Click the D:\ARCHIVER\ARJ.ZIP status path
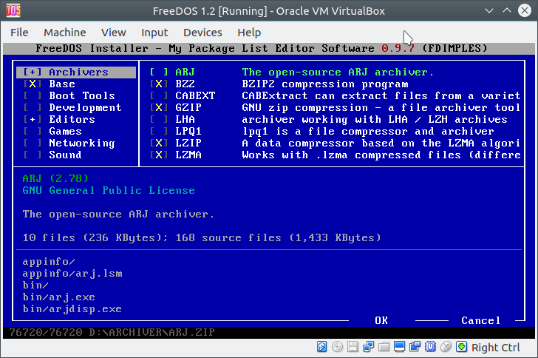The height and width of the screenshot is (358, 538). click(x=151, y=332)
